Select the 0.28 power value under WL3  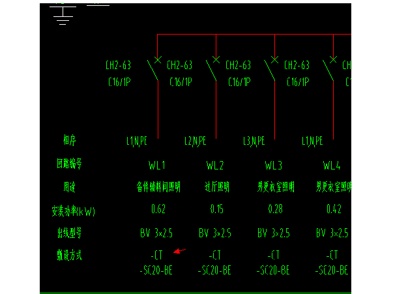274,210
